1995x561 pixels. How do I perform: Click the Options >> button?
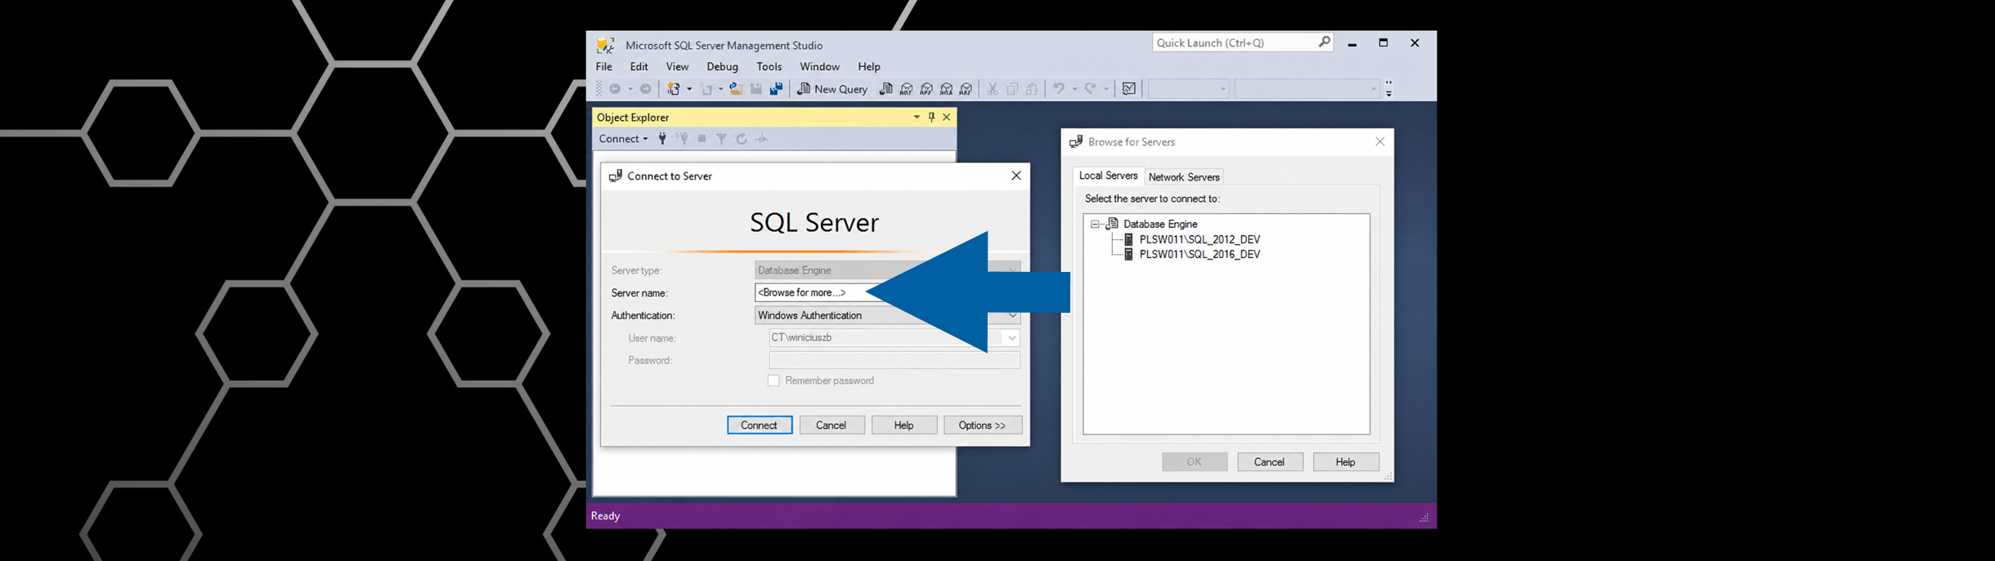click(x=983, y=425)
